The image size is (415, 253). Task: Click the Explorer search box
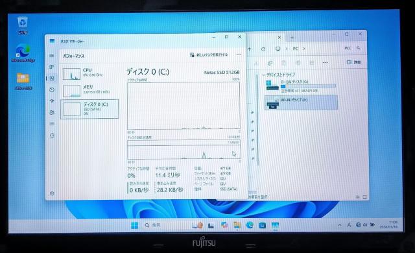tap(352, 48)
